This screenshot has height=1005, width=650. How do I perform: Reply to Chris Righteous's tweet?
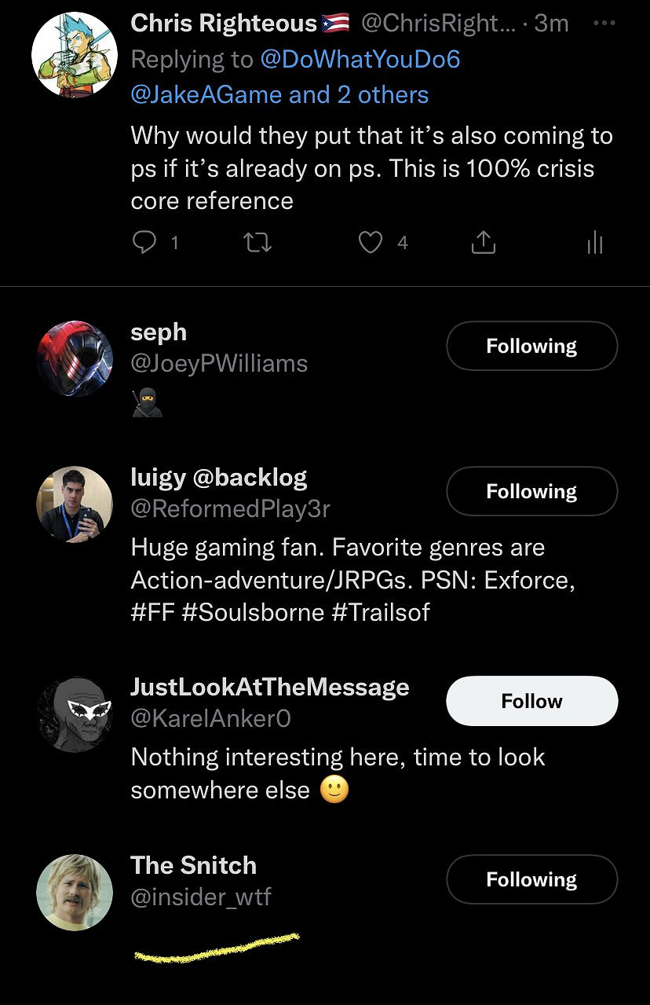tap(144, 244)
